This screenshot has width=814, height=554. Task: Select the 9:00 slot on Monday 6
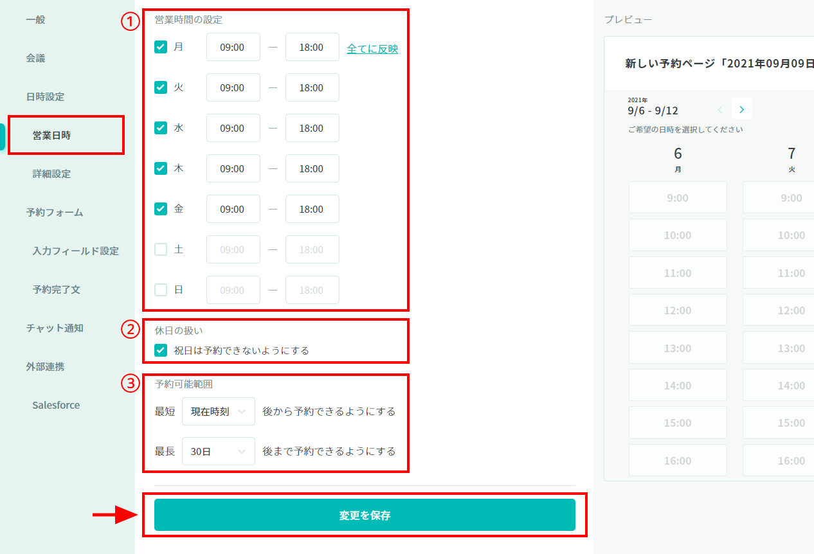[678, 197]
